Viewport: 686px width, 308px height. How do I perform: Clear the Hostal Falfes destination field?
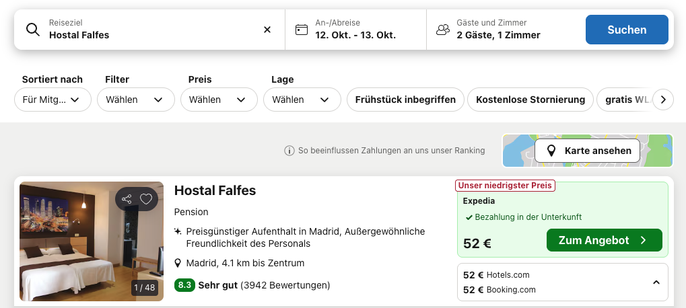coord(267,30)
